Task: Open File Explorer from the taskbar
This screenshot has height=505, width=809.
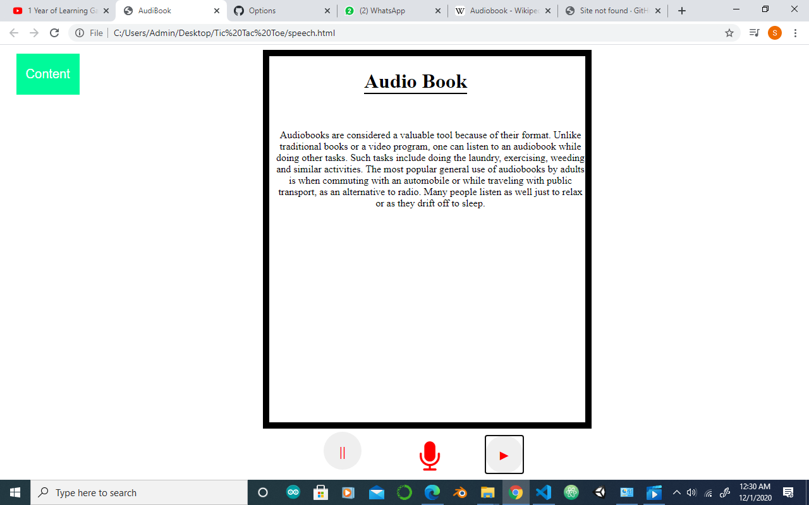Action: click(x=488, y=492)
